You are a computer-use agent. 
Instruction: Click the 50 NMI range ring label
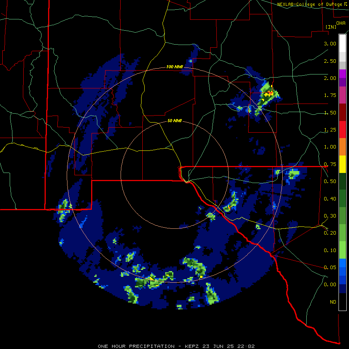[174, 121]
